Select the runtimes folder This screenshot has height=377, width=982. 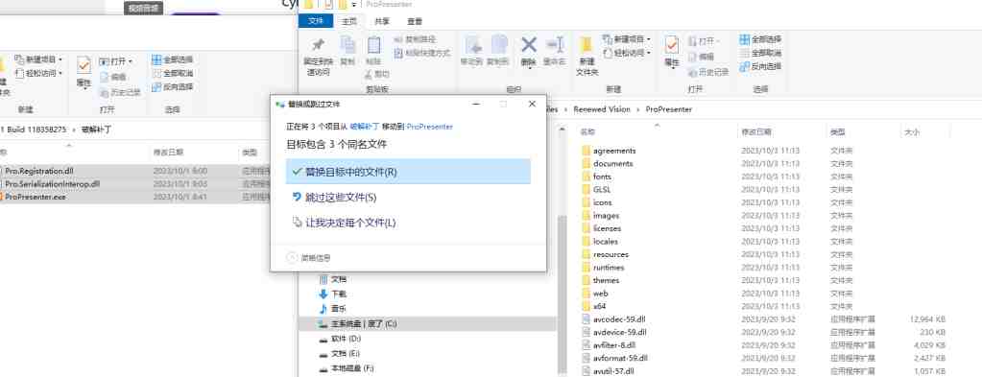(609, 268)
